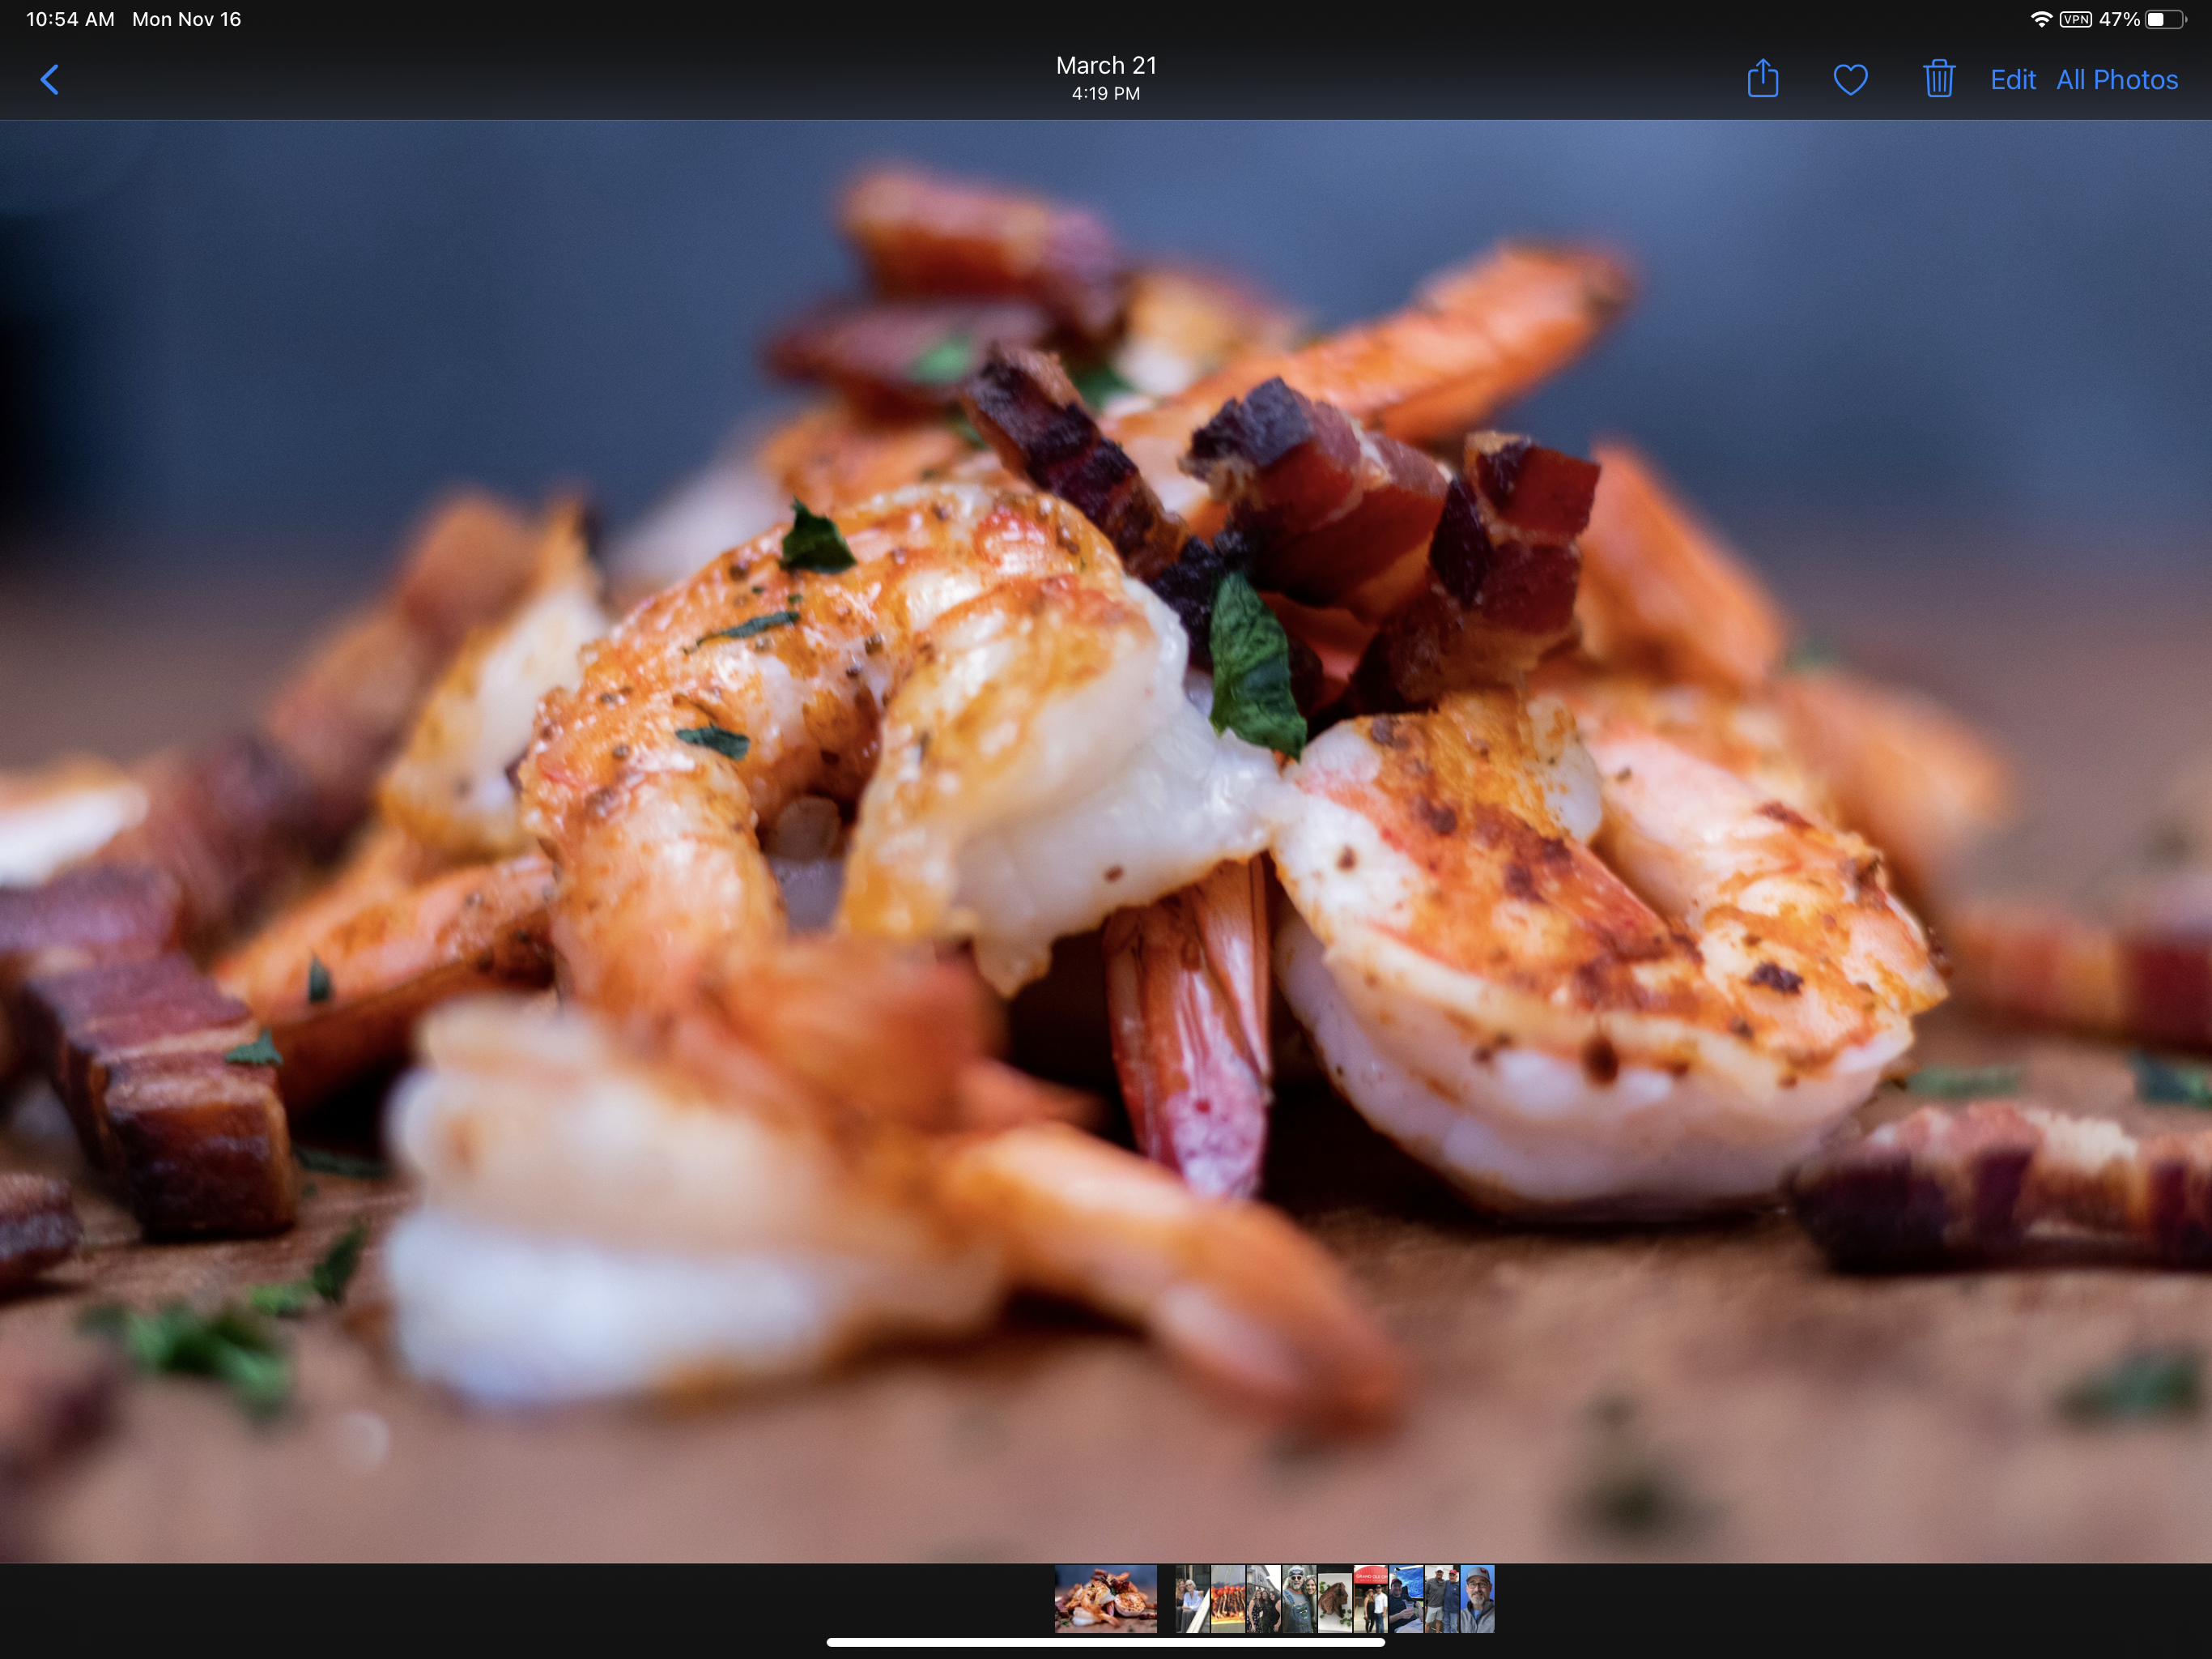Viewport: 2212px width, 1659px height.
Task: Tap the 10:54 AM clock
Action: [x=70, y=19]
